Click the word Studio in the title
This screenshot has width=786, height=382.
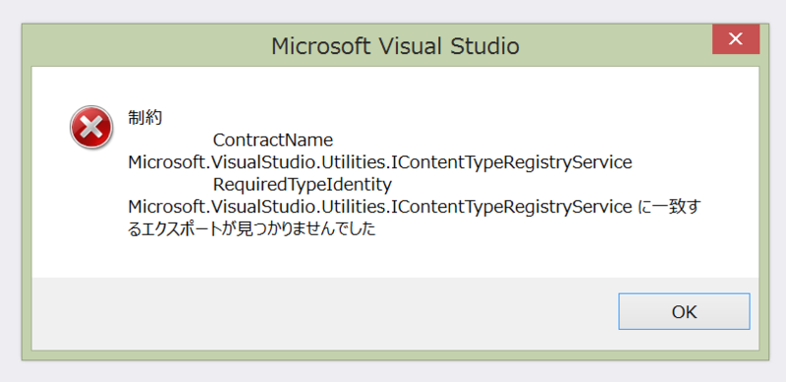coord(484,46)
